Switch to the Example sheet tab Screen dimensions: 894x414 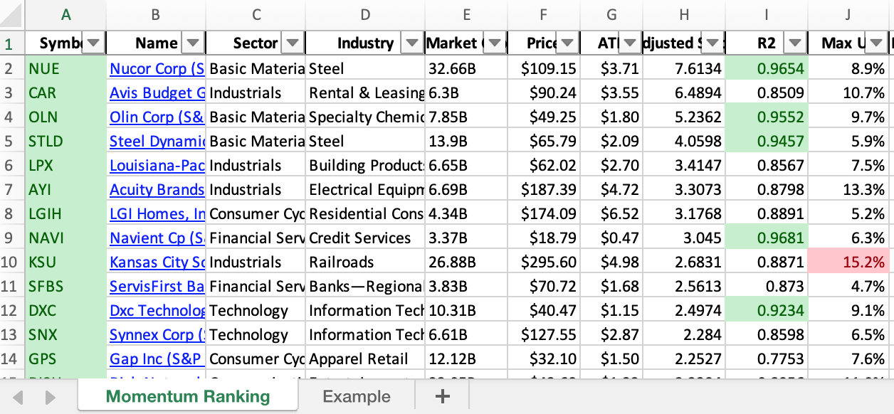coord(356,396)
